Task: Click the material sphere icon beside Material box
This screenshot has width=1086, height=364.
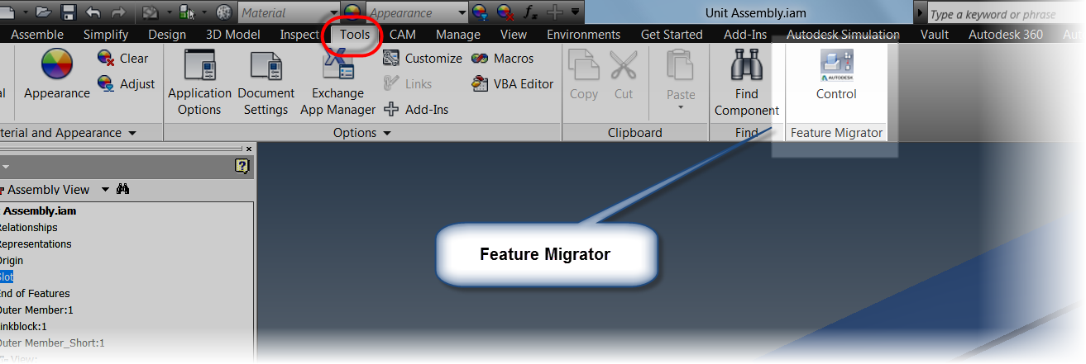Action: tap(224, 12)
